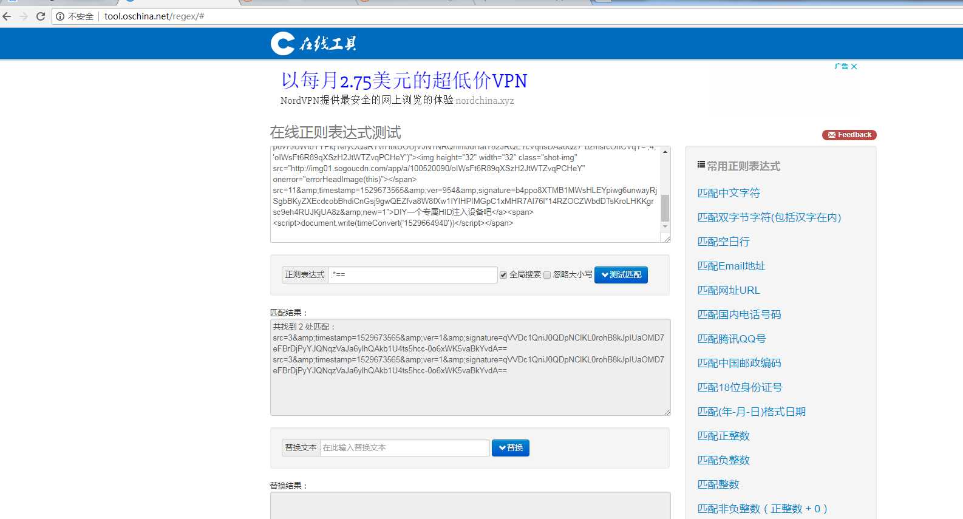The image size is (963, 519).
Task: Click the 共找到 2 处匹配 result line
Action: coord(304,327)
